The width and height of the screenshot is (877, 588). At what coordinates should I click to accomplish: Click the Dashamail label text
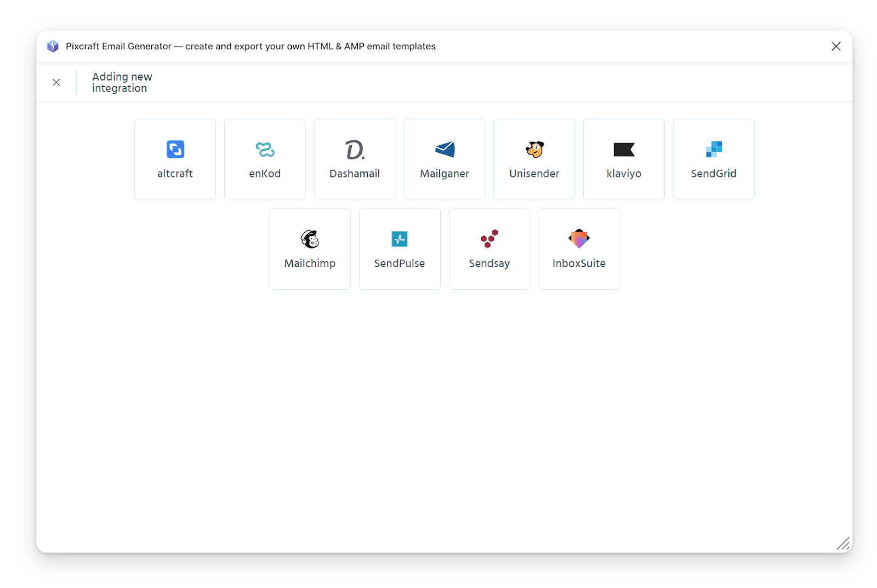[x=355, y=174]
